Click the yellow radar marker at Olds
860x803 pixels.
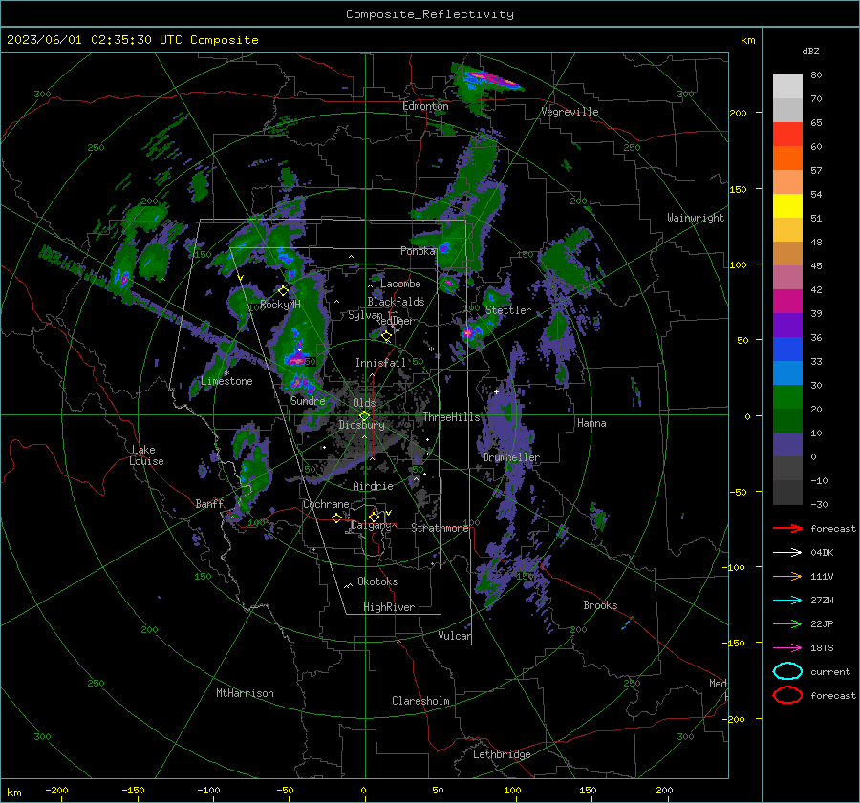364,415
